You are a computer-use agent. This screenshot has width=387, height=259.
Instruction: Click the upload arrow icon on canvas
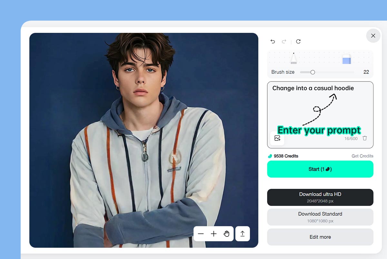243,234
